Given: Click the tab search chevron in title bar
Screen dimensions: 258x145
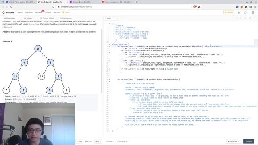Looking at the screenshot, I should pos(242,2).
